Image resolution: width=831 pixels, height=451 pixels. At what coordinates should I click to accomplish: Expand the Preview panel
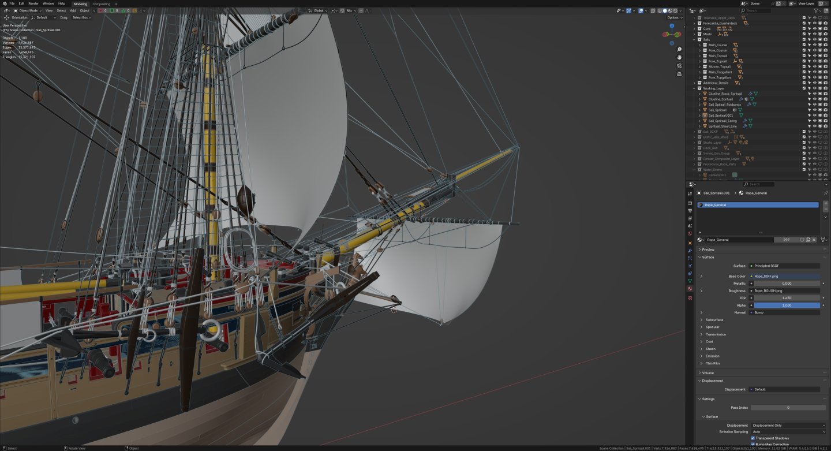[699, 249]
